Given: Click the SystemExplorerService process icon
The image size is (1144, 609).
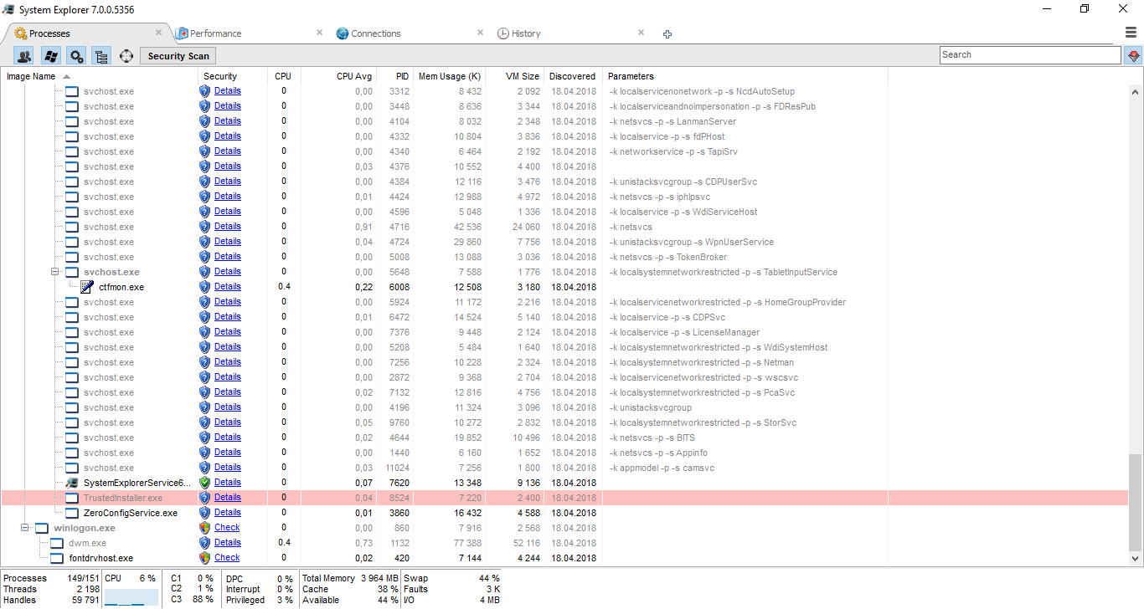Looking at the screenshot, I should coord(72,483).
